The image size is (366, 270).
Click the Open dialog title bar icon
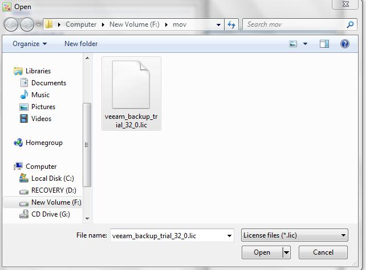pos(6,7)
